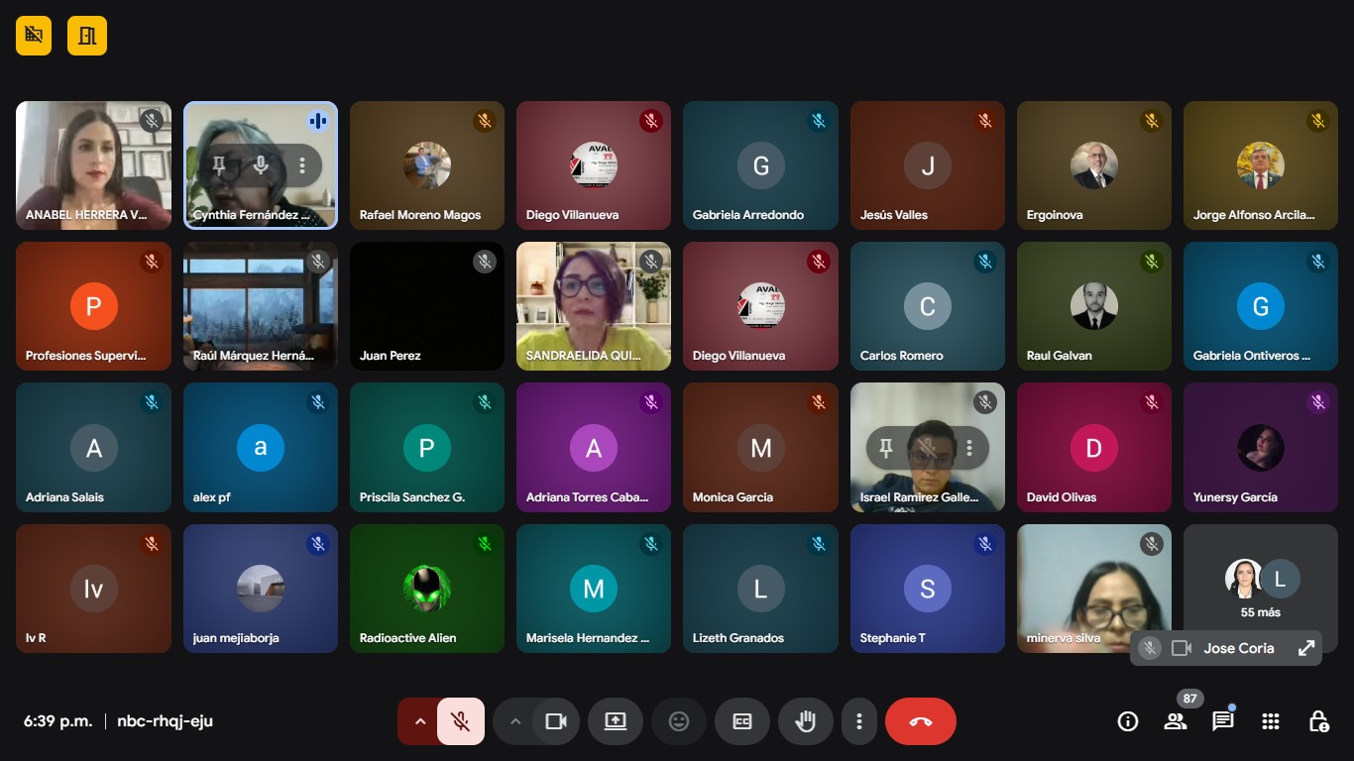Image resolution: width=1354 pixels, height=761 pixels.
Task: Raise your hand in the meeting
Action: click(x=805, y=721)
